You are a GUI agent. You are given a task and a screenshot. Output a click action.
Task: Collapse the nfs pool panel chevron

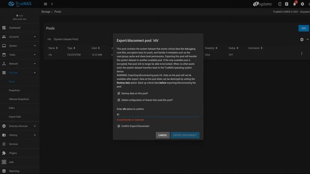(308, 40)
